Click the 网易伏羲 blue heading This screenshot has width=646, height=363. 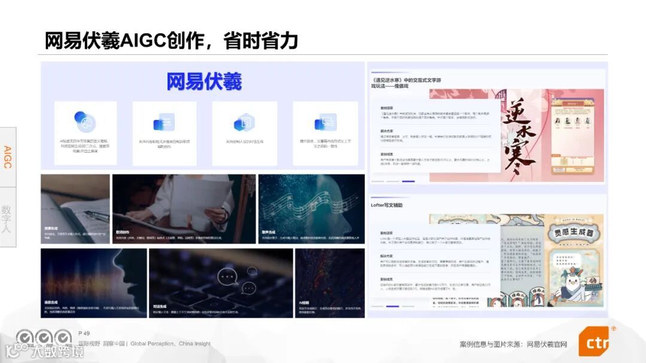204,81
